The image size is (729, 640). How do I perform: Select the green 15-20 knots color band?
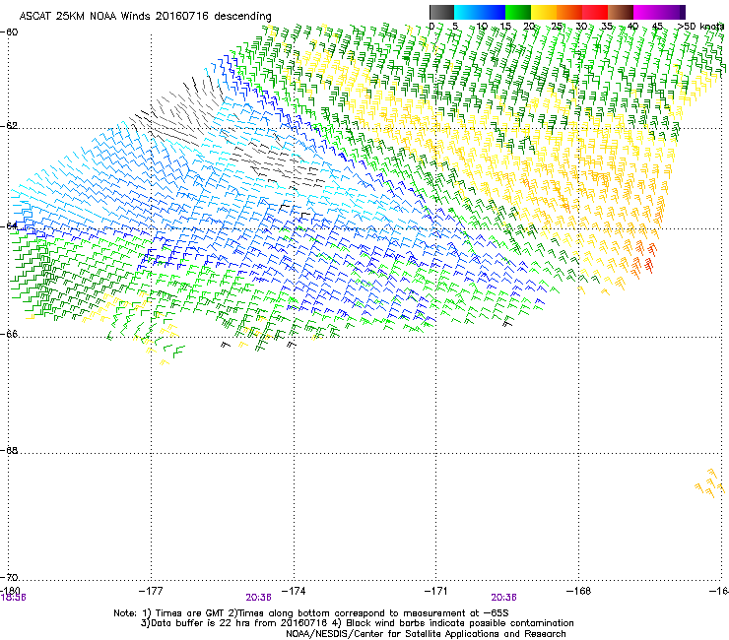point(518,12)
